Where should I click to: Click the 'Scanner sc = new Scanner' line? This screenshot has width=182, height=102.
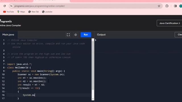(41, 75)
